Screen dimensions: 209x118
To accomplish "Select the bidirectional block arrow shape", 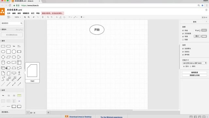I will coord(8,79).
